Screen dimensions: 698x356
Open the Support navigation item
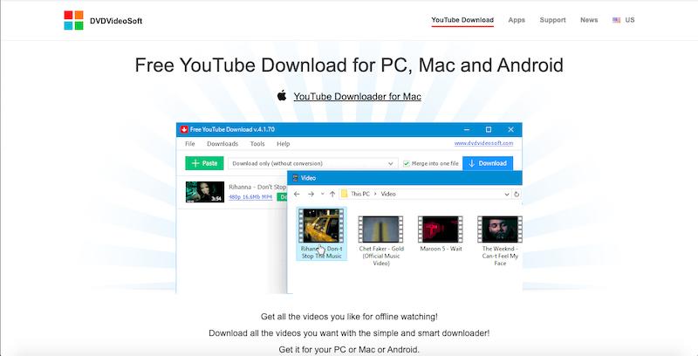[552, 20]
